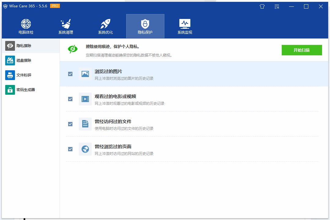Select 文件粉碎 text in sidebar
The image size is (330, 220).
(x=24, y=75)
